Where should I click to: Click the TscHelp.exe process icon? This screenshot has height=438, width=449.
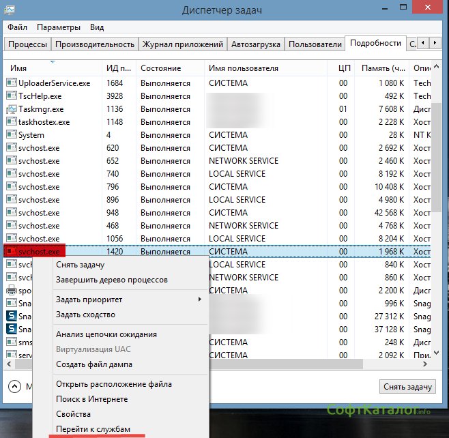point(12,96)
